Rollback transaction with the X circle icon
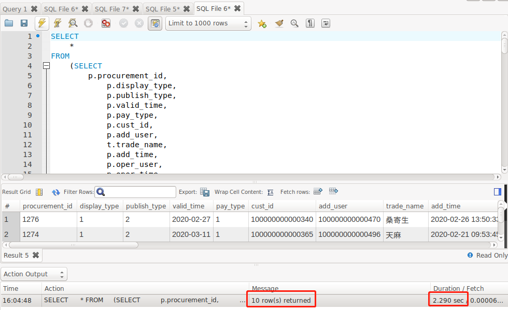The width and height of the screenshot is (508, 310). coord(139,23)
